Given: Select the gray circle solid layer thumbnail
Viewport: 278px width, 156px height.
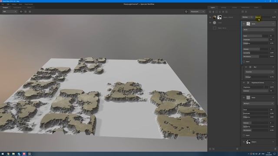Looking at the screenshot, I should tap(215, 23).
